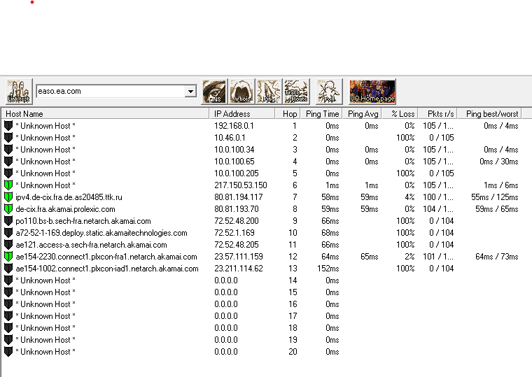Sort by the IP Address column header

click(241, 113)
